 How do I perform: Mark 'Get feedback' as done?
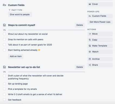[4, 100]
